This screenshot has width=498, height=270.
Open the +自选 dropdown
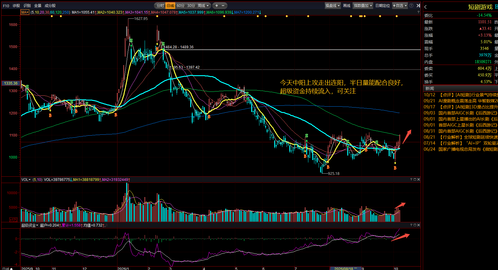pyautogui.click(x=400, y=5)
